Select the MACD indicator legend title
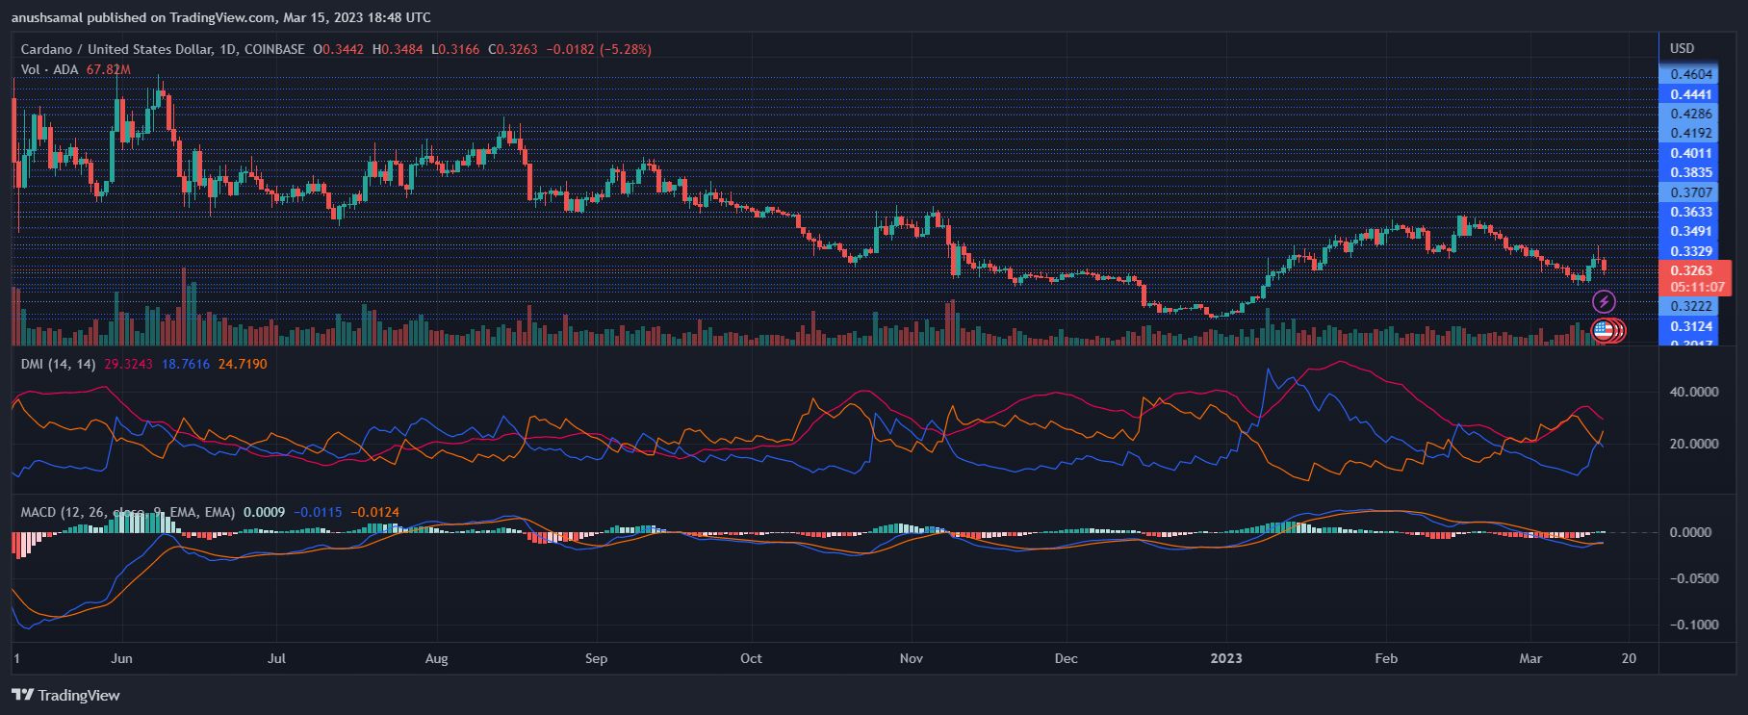 click(x=128, y=512)
